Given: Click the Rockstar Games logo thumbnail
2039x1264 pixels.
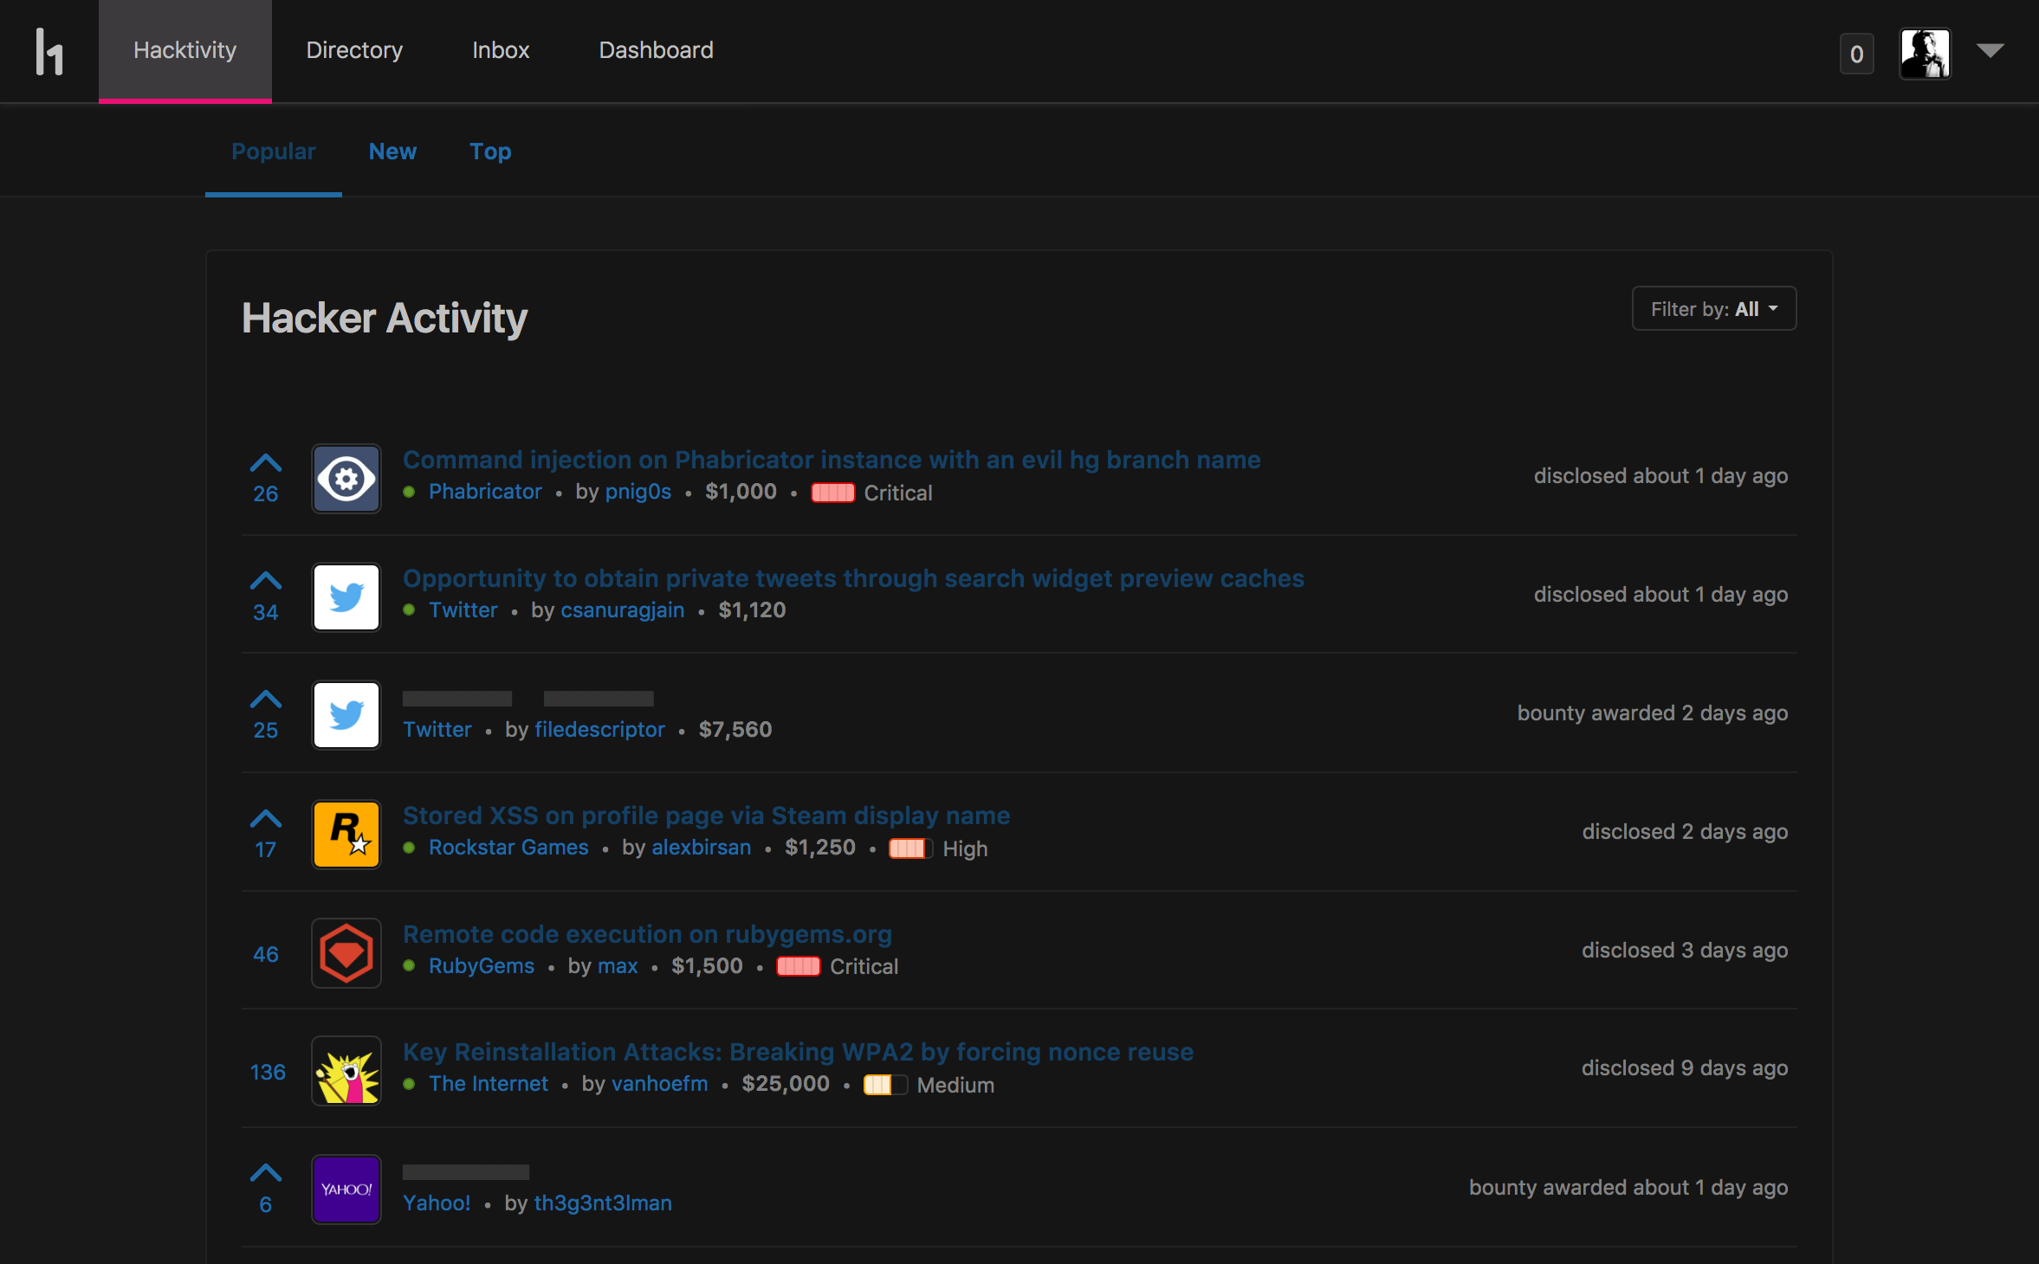Looking at the screenshot, I should [346, 834].
